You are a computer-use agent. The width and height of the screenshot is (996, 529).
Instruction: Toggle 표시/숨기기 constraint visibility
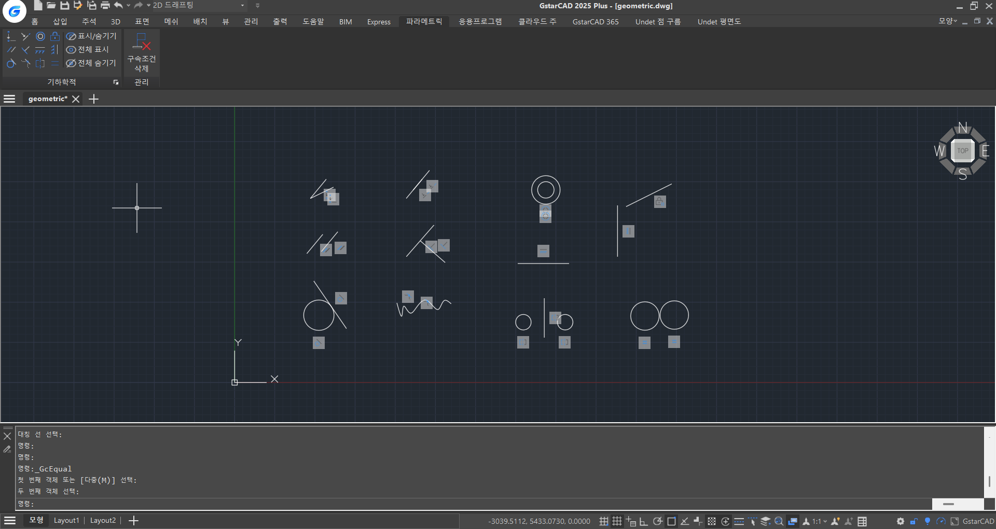[x=91, y=36]
